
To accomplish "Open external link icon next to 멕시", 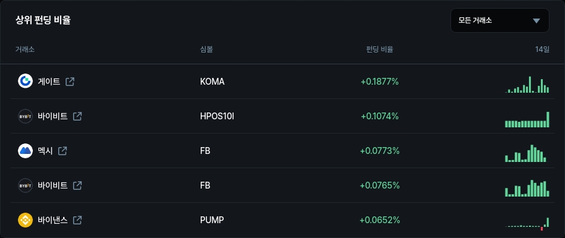I will [63, 151].
